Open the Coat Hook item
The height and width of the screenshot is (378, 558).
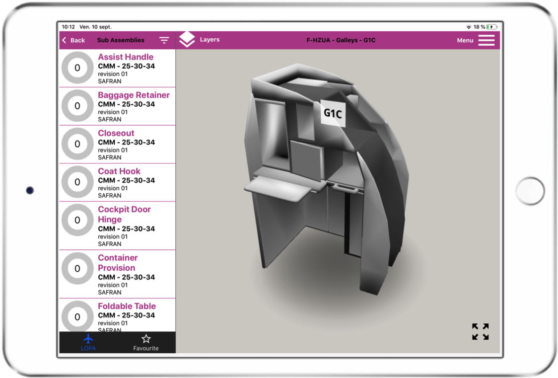click(x=119, y=171)
